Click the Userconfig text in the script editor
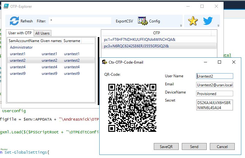The height and width of the screenshot is (158, 245). coord(14,111)
